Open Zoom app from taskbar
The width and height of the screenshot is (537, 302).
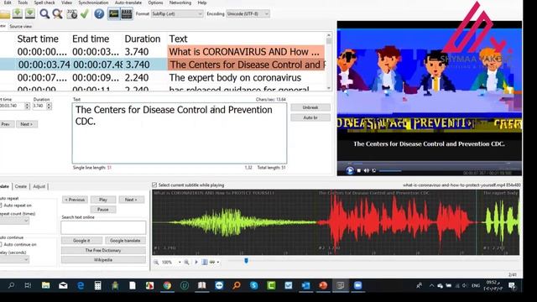[358, 285]
